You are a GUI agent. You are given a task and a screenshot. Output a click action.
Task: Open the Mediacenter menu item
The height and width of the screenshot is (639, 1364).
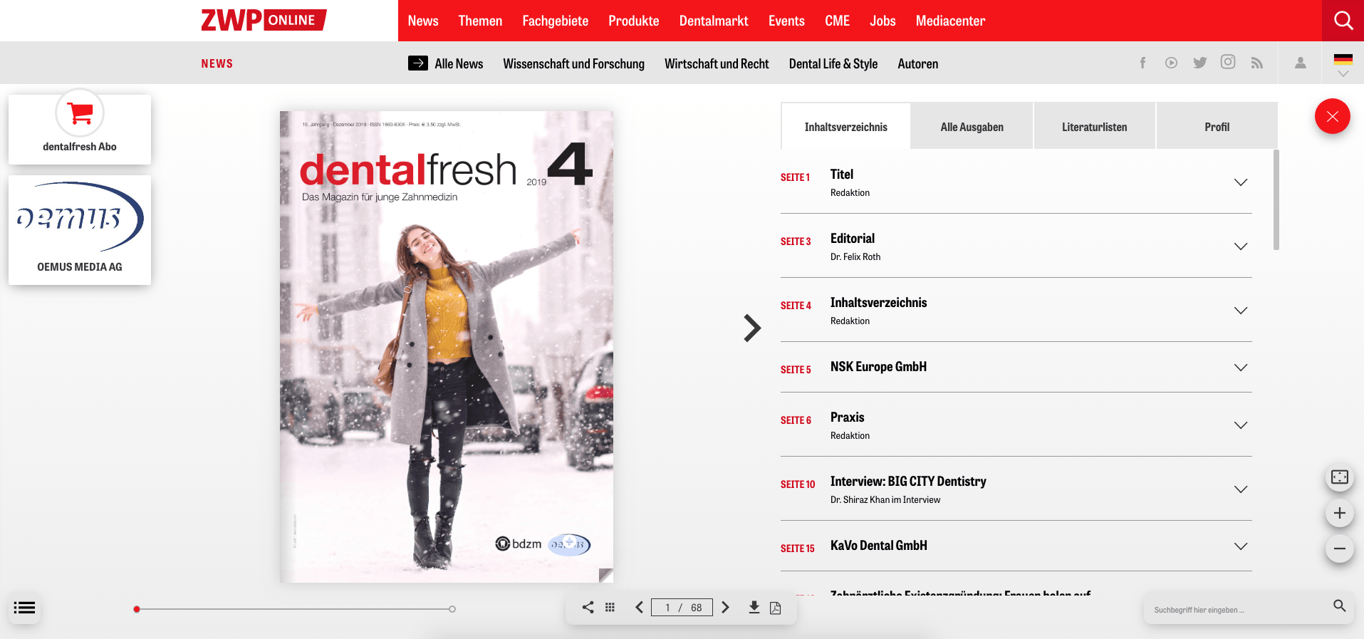950,21
